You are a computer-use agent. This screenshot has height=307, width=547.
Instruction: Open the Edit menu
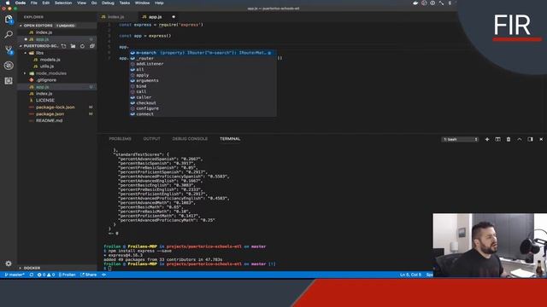pyautogui.click(x=45, y=3)
